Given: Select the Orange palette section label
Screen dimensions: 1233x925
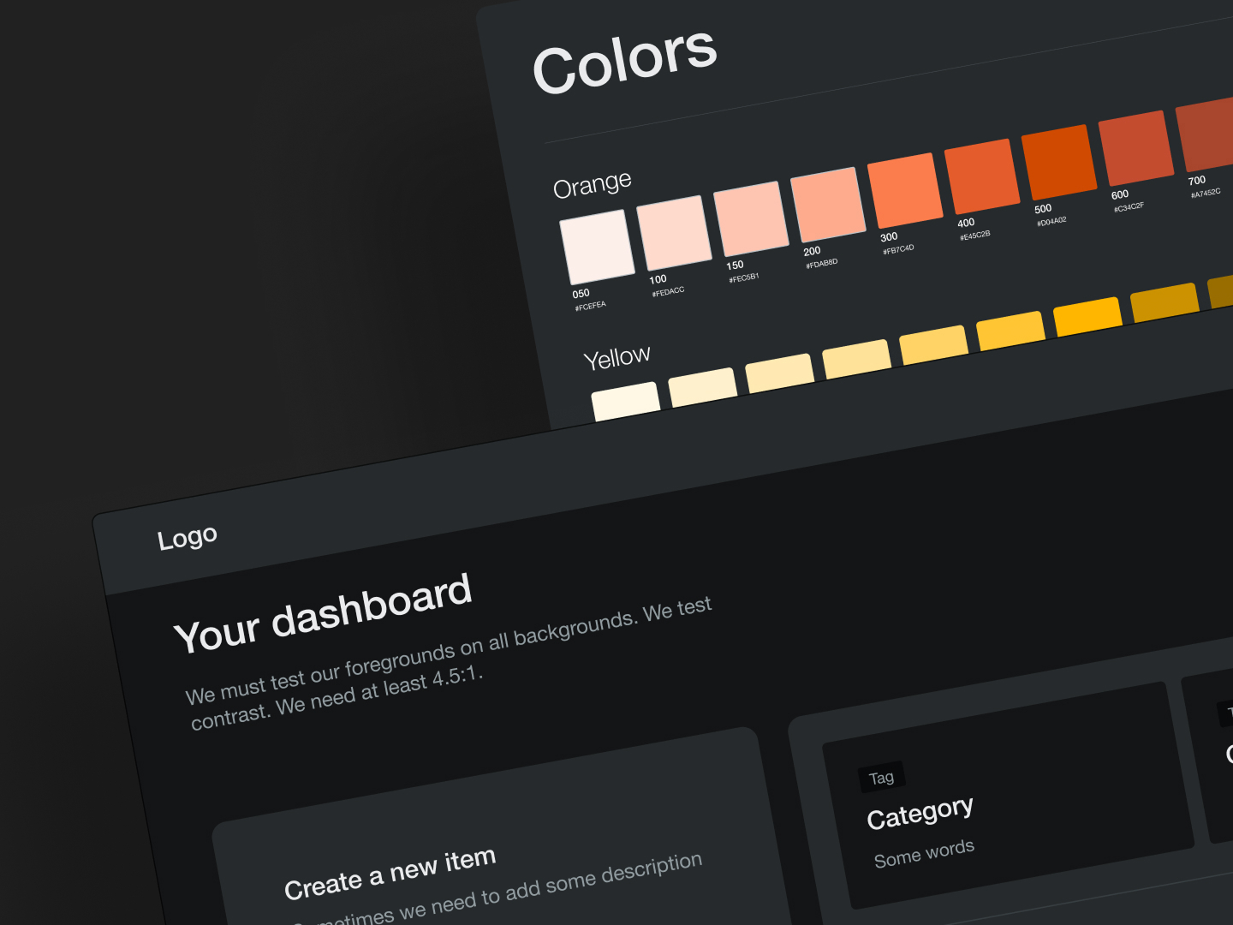Looking at the screenshot, I should pyautogui.click(x=593, y=184).
